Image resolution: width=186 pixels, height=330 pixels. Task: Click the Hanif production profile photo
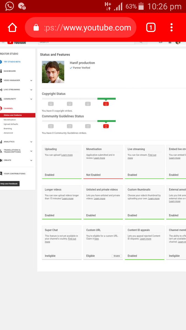pos(53,72)
